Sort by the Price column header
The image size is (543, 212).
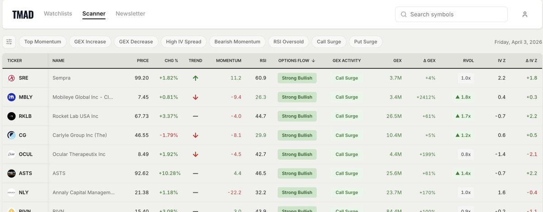click(143, 61)
